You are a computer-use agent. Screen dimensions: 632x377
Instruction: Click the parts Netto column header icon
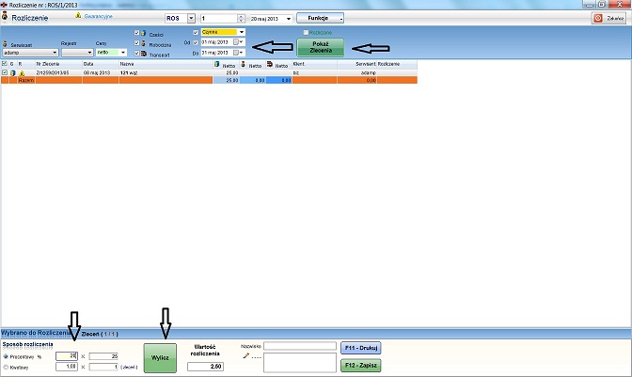click(x=217, y=64)
